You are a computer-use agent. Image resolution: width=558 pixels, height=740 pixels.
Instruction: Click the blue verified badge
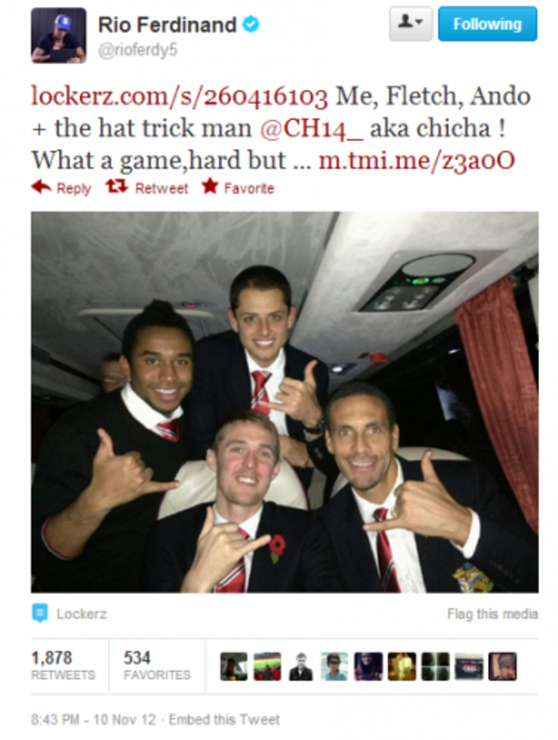click(251, 24)
